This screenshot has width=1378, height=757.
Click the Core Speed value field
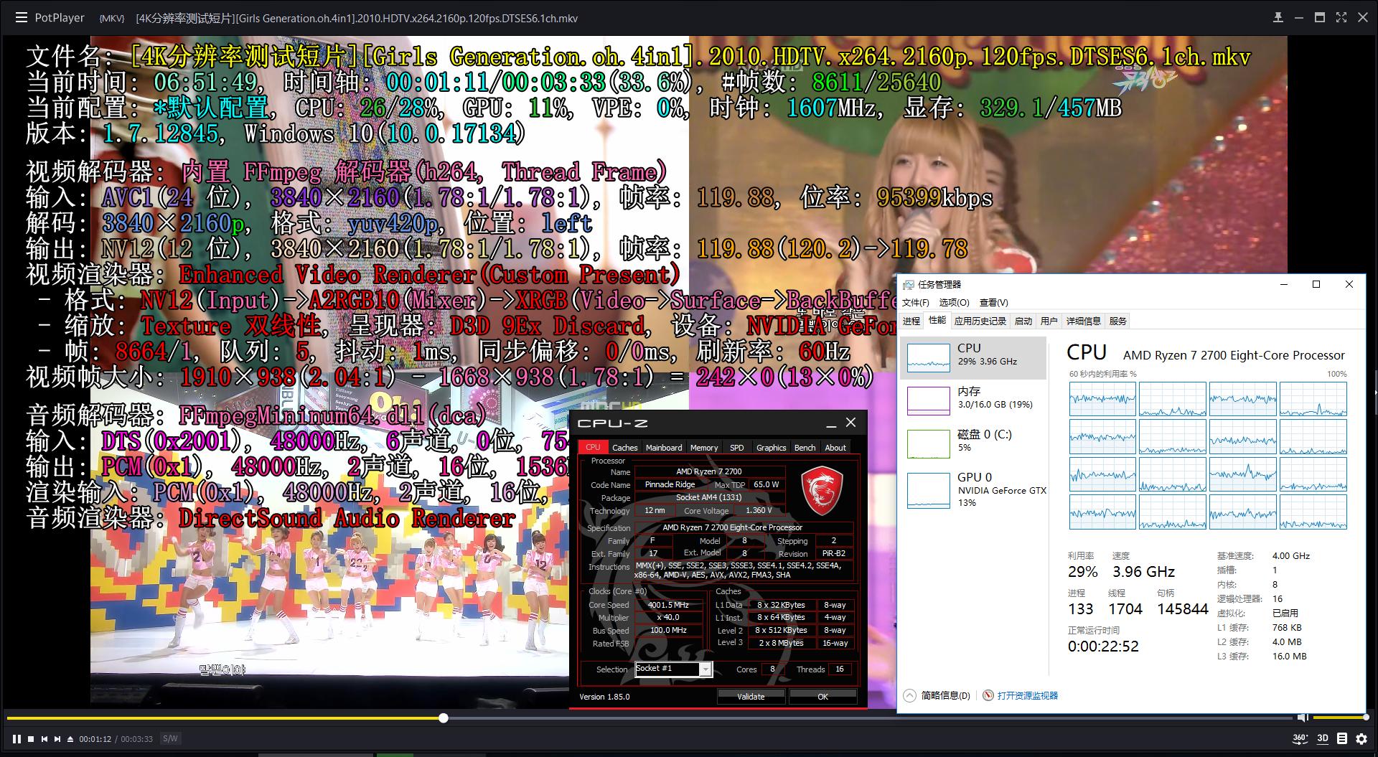pos(668,605)
